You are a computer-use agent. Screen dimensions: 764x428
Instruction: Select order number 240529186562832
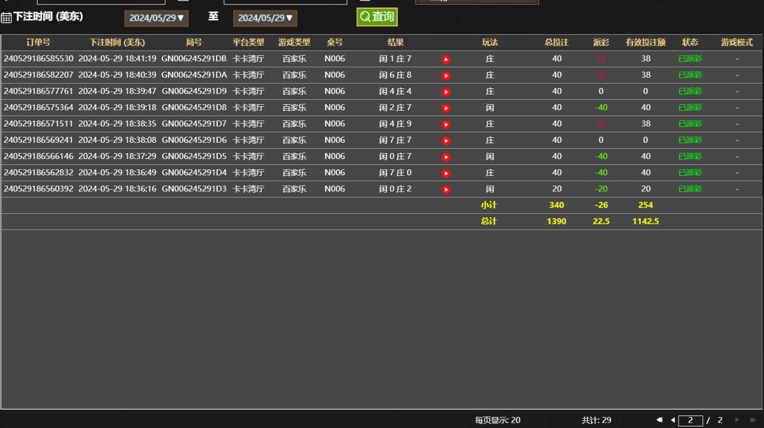click(x=38, y=173)
